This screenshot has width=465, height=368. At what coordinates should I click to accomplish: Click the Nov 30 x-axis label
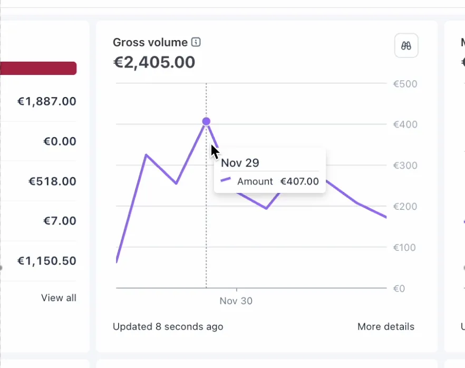236,301
